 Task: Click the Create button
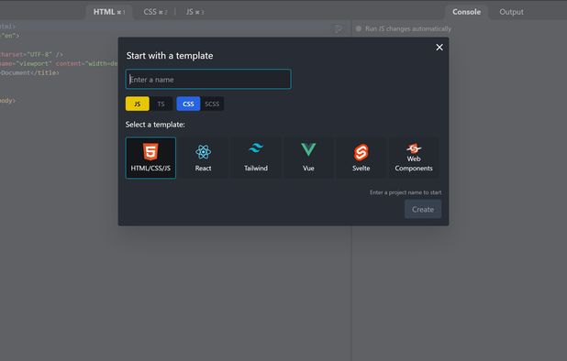423,210
